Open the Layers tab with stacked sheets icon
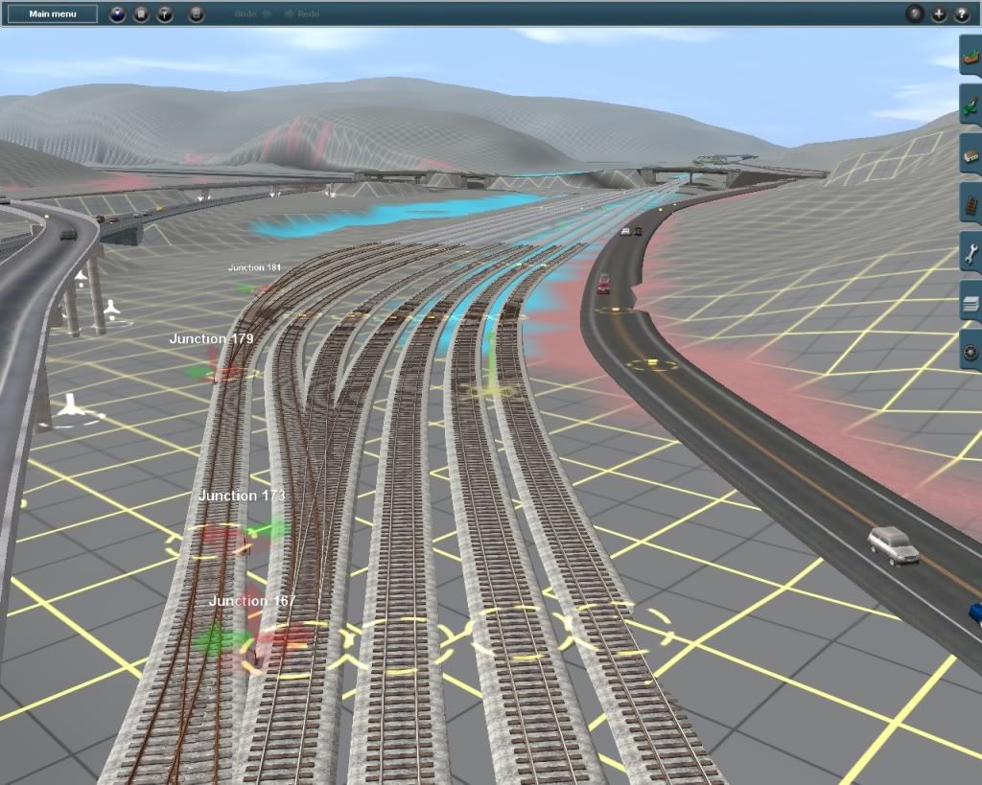The image size is (982, 785). [x=970, y=301]
